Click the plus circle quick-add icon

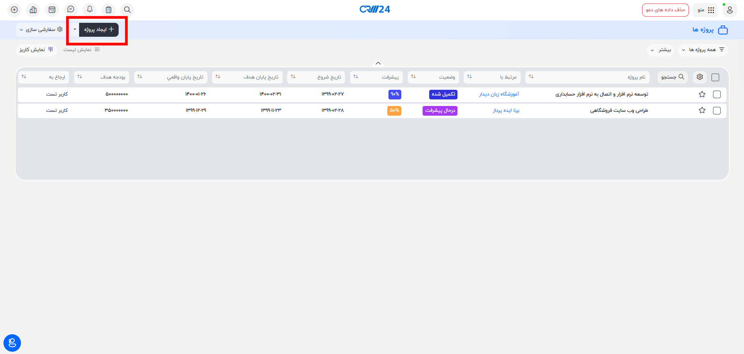14,10
